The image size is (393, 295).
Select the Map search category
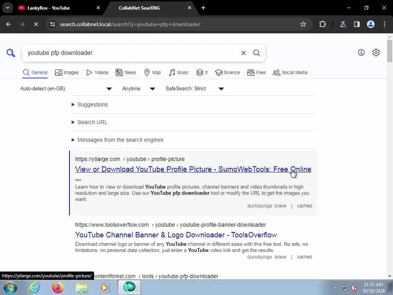(152, 73)
